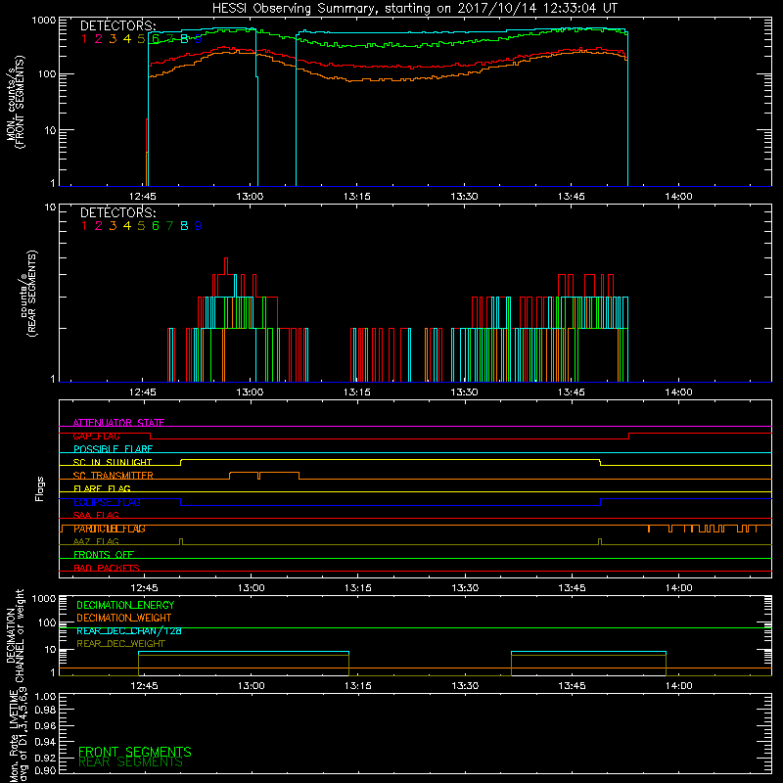This screenshot has height=783, width=783.
Task: Click the FRONTS_OFF flag label
Action: pos(104,555)
